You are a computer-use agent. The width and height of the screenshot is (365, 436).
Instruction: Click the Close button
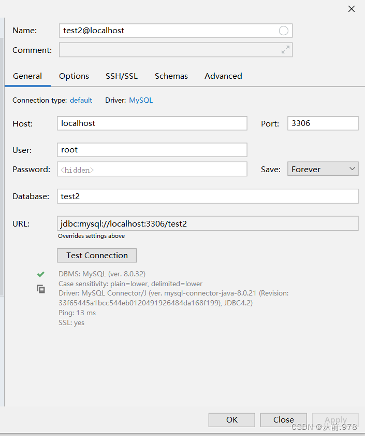point(283,419)
